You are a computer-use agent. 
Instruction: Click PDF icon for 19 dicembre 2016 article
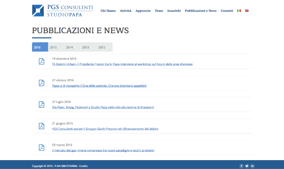click(42, 61)
